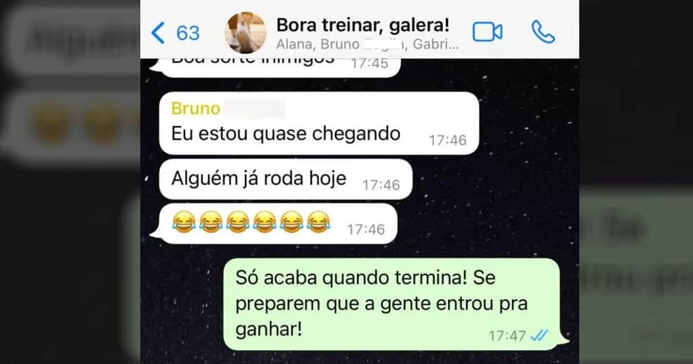The height and width of the screenshot is (364, 693).
Task: Tap the 17:47 timestamp on sent message
Action: pos(507,336)
